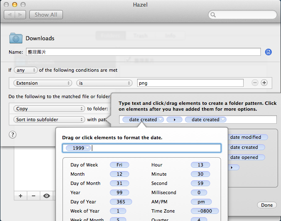
Task: Click the second date created token
Action: pos(206,120)
